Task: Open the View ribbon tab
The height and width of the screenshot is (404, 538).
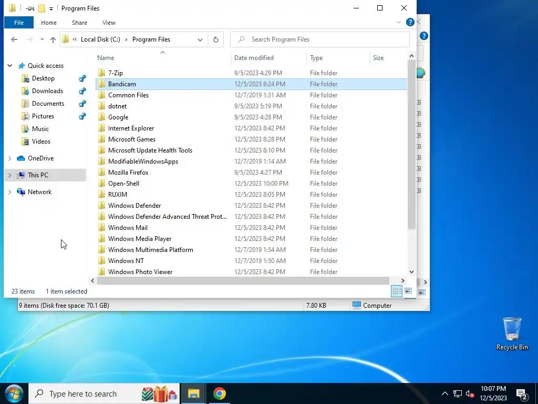Action: (109, 23)
